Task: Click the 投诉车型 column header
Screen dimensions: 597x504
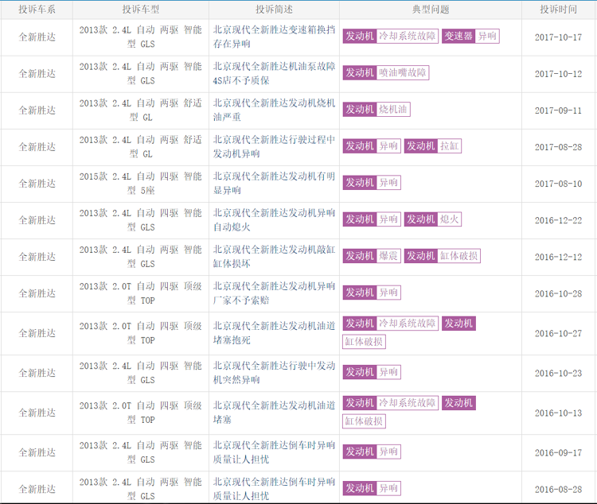Action: [140, 10]
